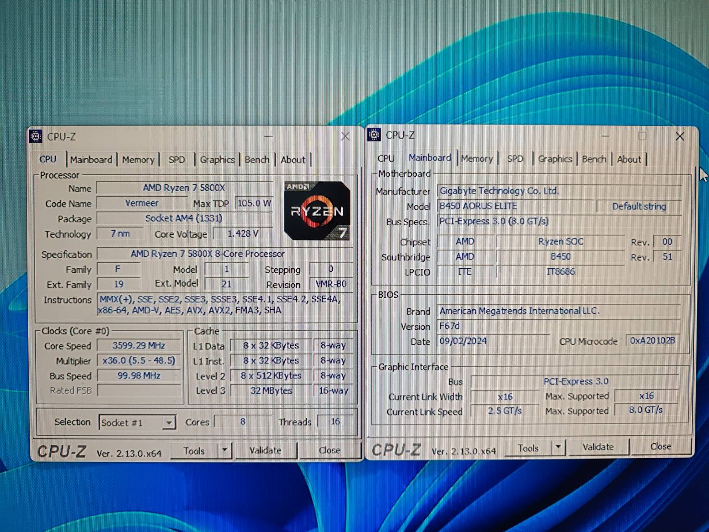Click Tools button in right CPU-Z window
The width and height of the screenshot is (709, 532).
point(528,447)
